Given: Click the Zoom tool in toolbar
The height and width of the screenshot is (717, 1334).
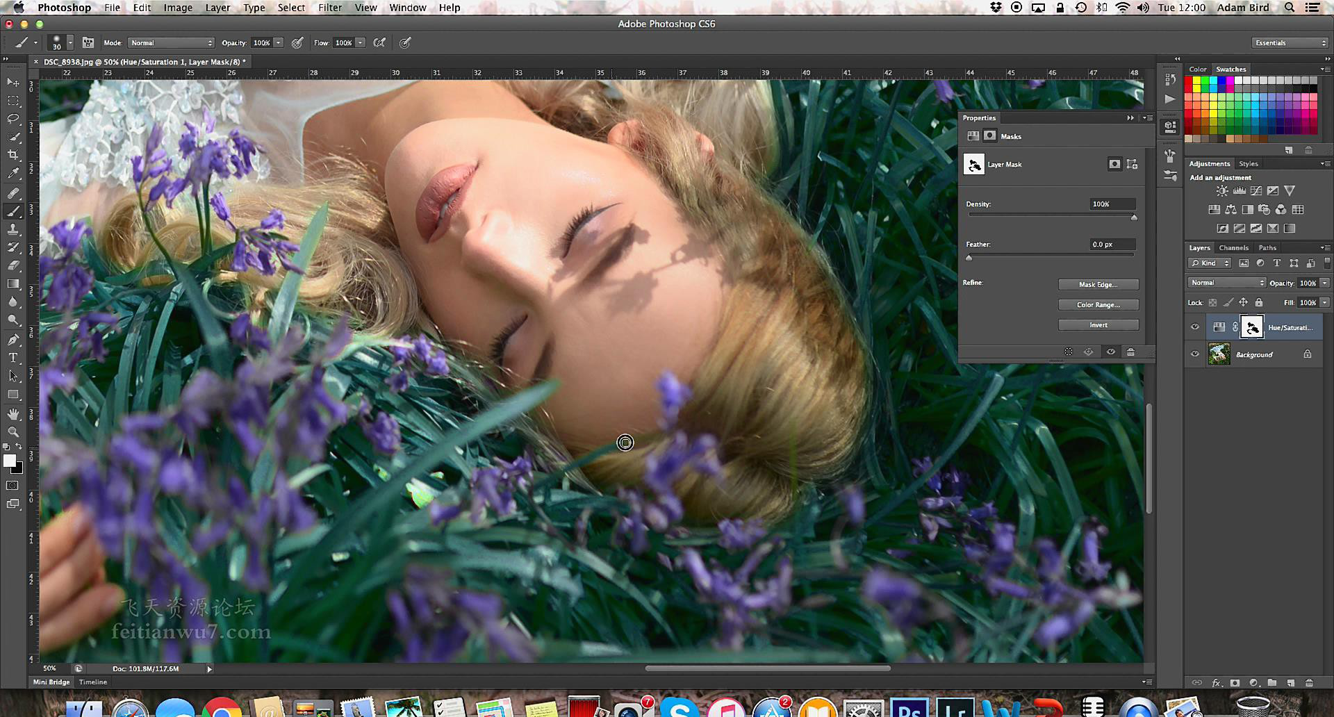Looking at the screenshot, I should (13, 431).
